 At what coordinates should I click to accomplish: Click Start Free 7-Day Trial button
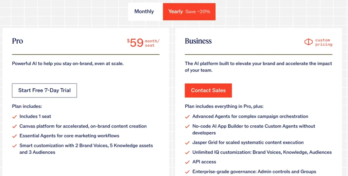click(x=45, y=90)
